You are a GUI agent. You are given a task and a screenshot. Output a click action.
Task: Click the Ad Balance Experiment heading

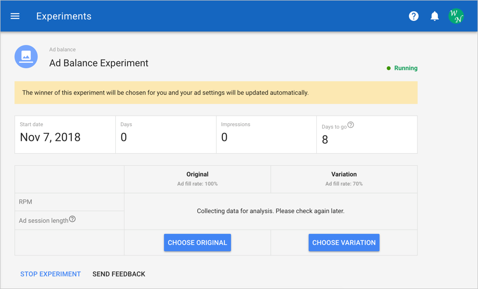point(98,63)
